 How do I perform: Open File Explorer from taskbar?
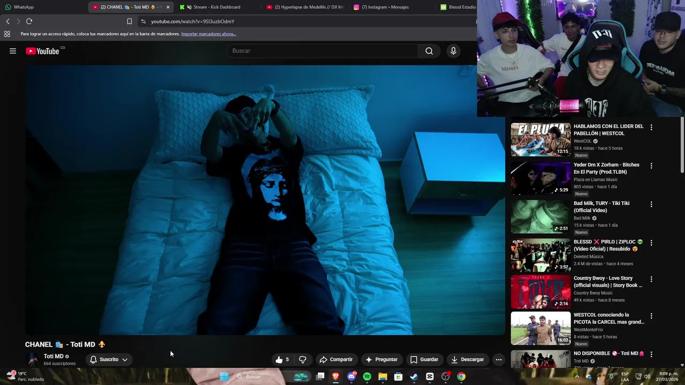tap(383, 376)
